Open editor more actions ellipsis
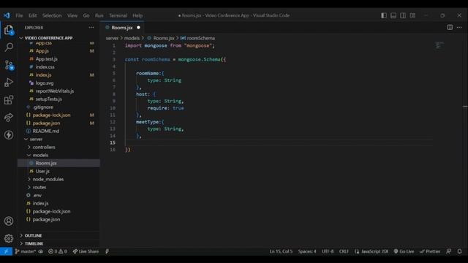Image resolution: width=468 pixels, height=263 pixels. 459,28
